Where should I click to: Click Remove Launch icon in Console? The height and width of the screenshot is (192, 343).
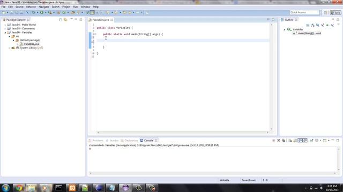click(279, 141)
